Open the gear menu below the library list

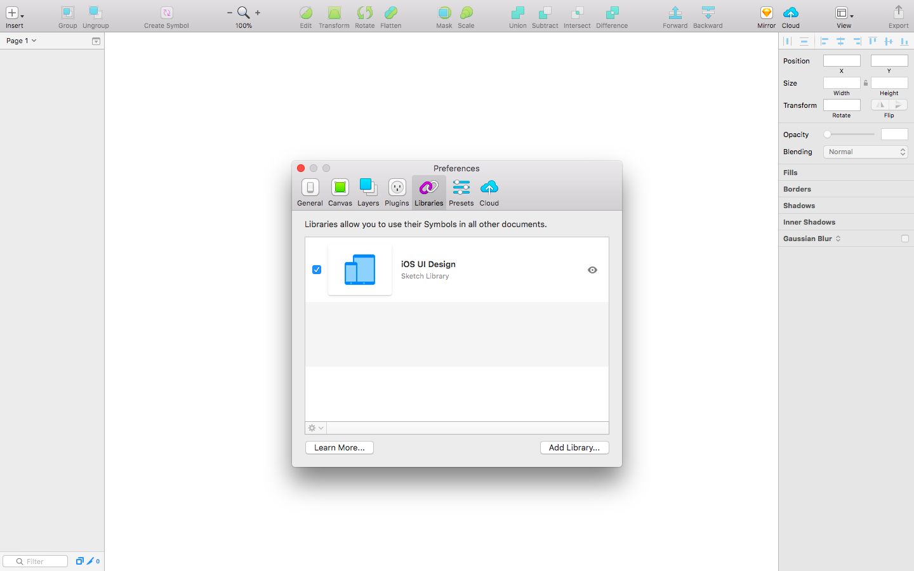point(316,428)
